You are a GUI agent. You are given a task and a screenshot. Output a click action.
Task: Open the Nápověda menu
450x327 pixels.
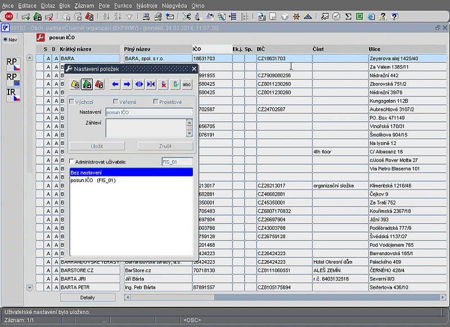[x=174, y=6]
